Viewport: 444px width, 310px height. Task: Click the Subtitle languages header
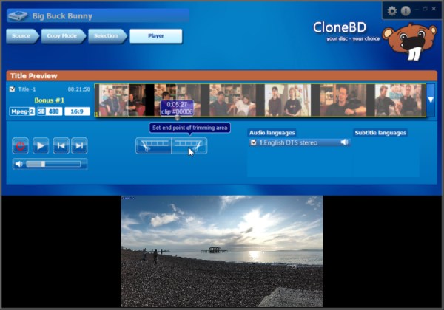[x=380, y=133]
